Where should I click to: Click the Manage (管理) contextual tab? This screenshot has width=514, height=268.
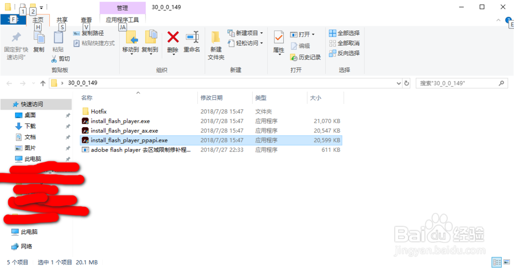click(123, 8)
